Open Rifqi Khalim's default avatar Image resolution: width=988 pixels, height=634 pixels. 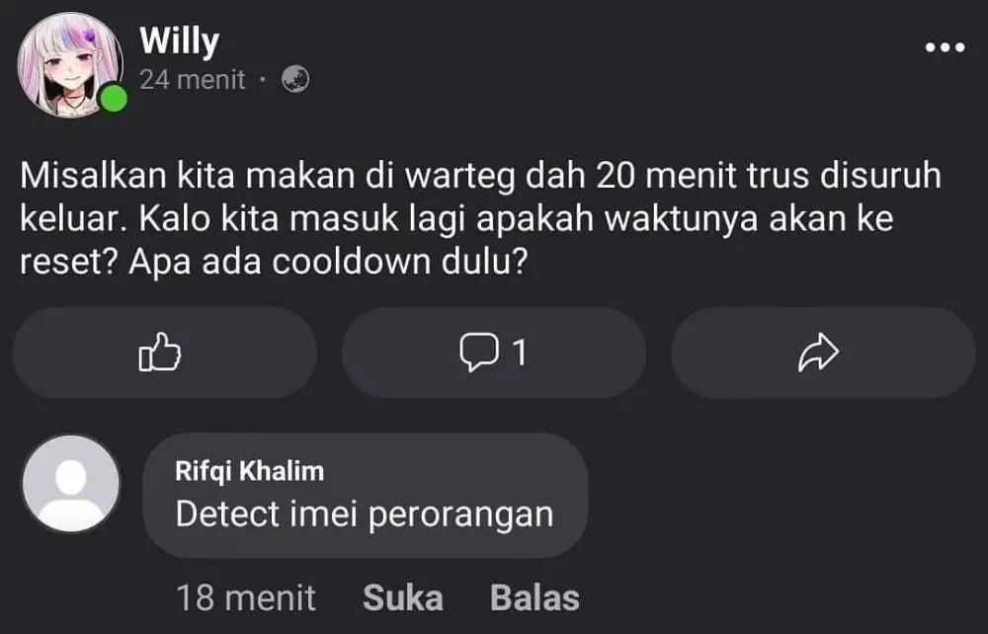click(70, 484)
